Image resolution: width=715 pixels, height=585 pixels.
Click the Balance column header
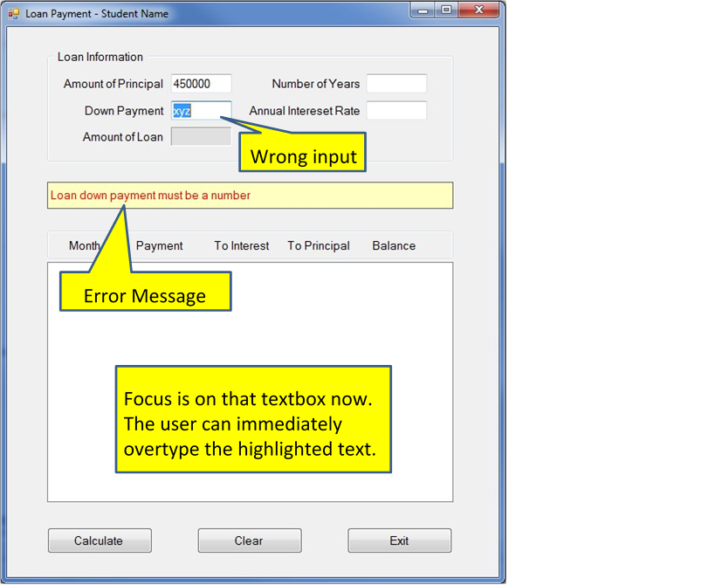tap(394, 245)
